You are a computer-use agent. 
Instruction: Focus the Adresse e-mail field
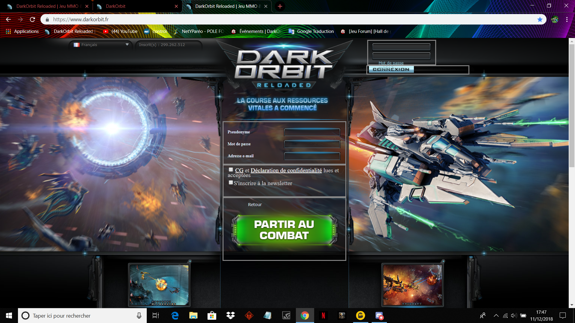312,156
